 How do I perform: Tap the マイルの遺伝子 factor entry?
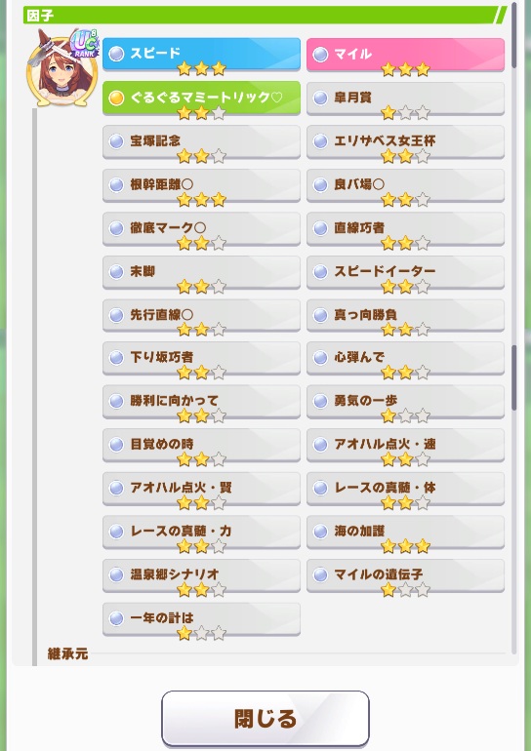(x=405, y=575)
